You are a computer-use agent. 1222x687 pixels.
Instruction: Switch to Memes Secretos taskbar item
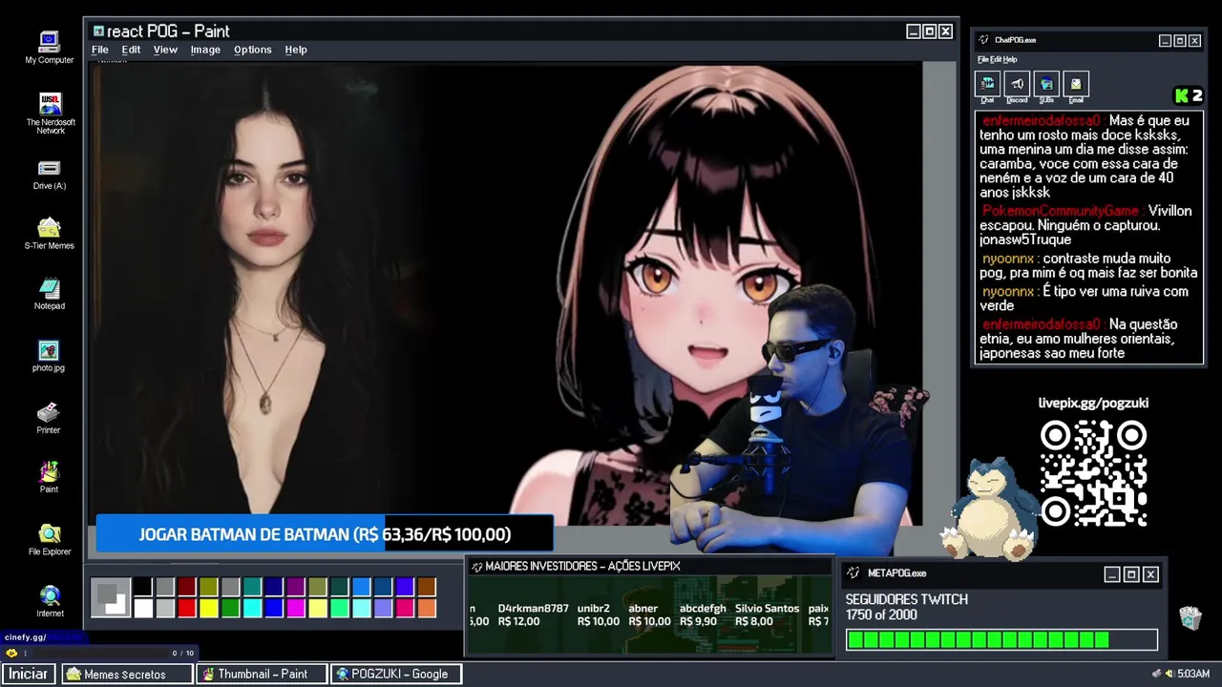point(127,674)
